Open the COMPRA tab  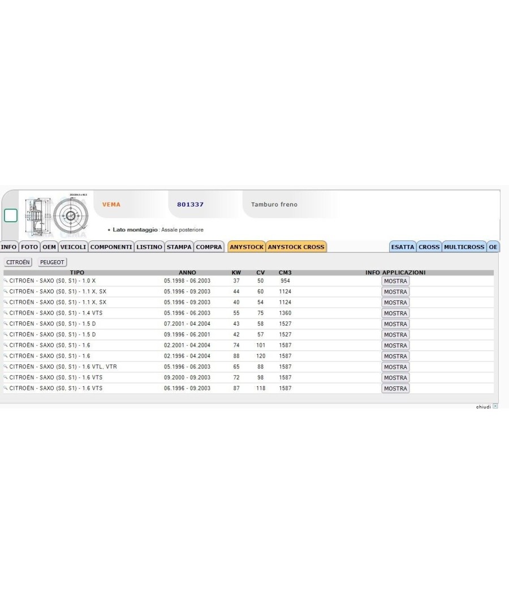tap(209, 247)
